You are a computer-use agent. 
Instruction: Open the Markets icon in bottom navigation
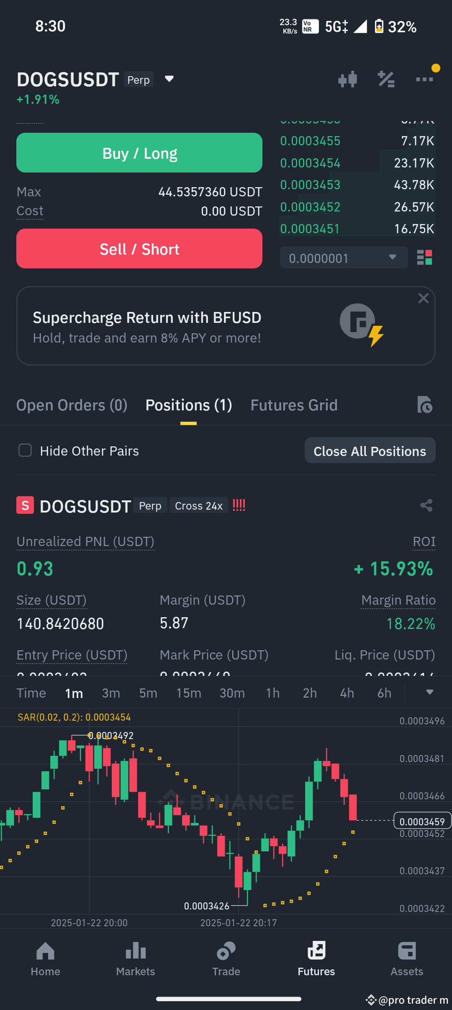(136, 959)
